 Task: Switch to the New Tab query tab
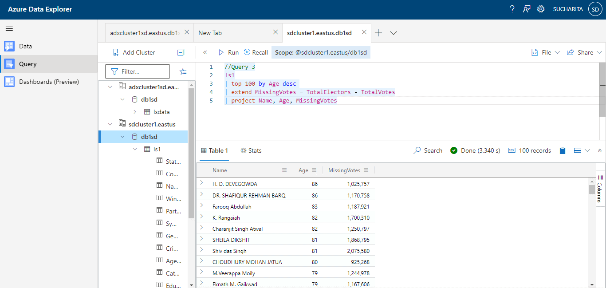(x=210, y=33)
